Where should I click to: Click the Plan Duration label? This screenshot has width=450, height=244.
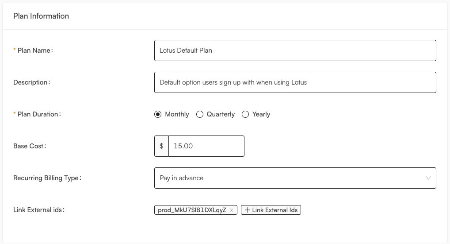point(39,114)
